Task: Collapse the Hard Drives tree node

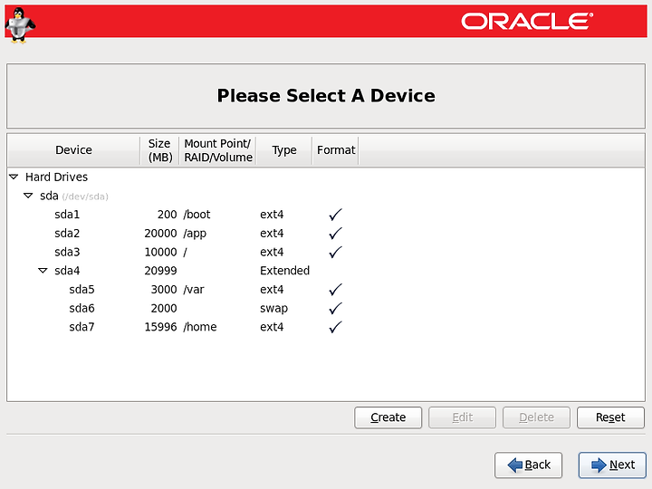Action: (x=14, y=177)
